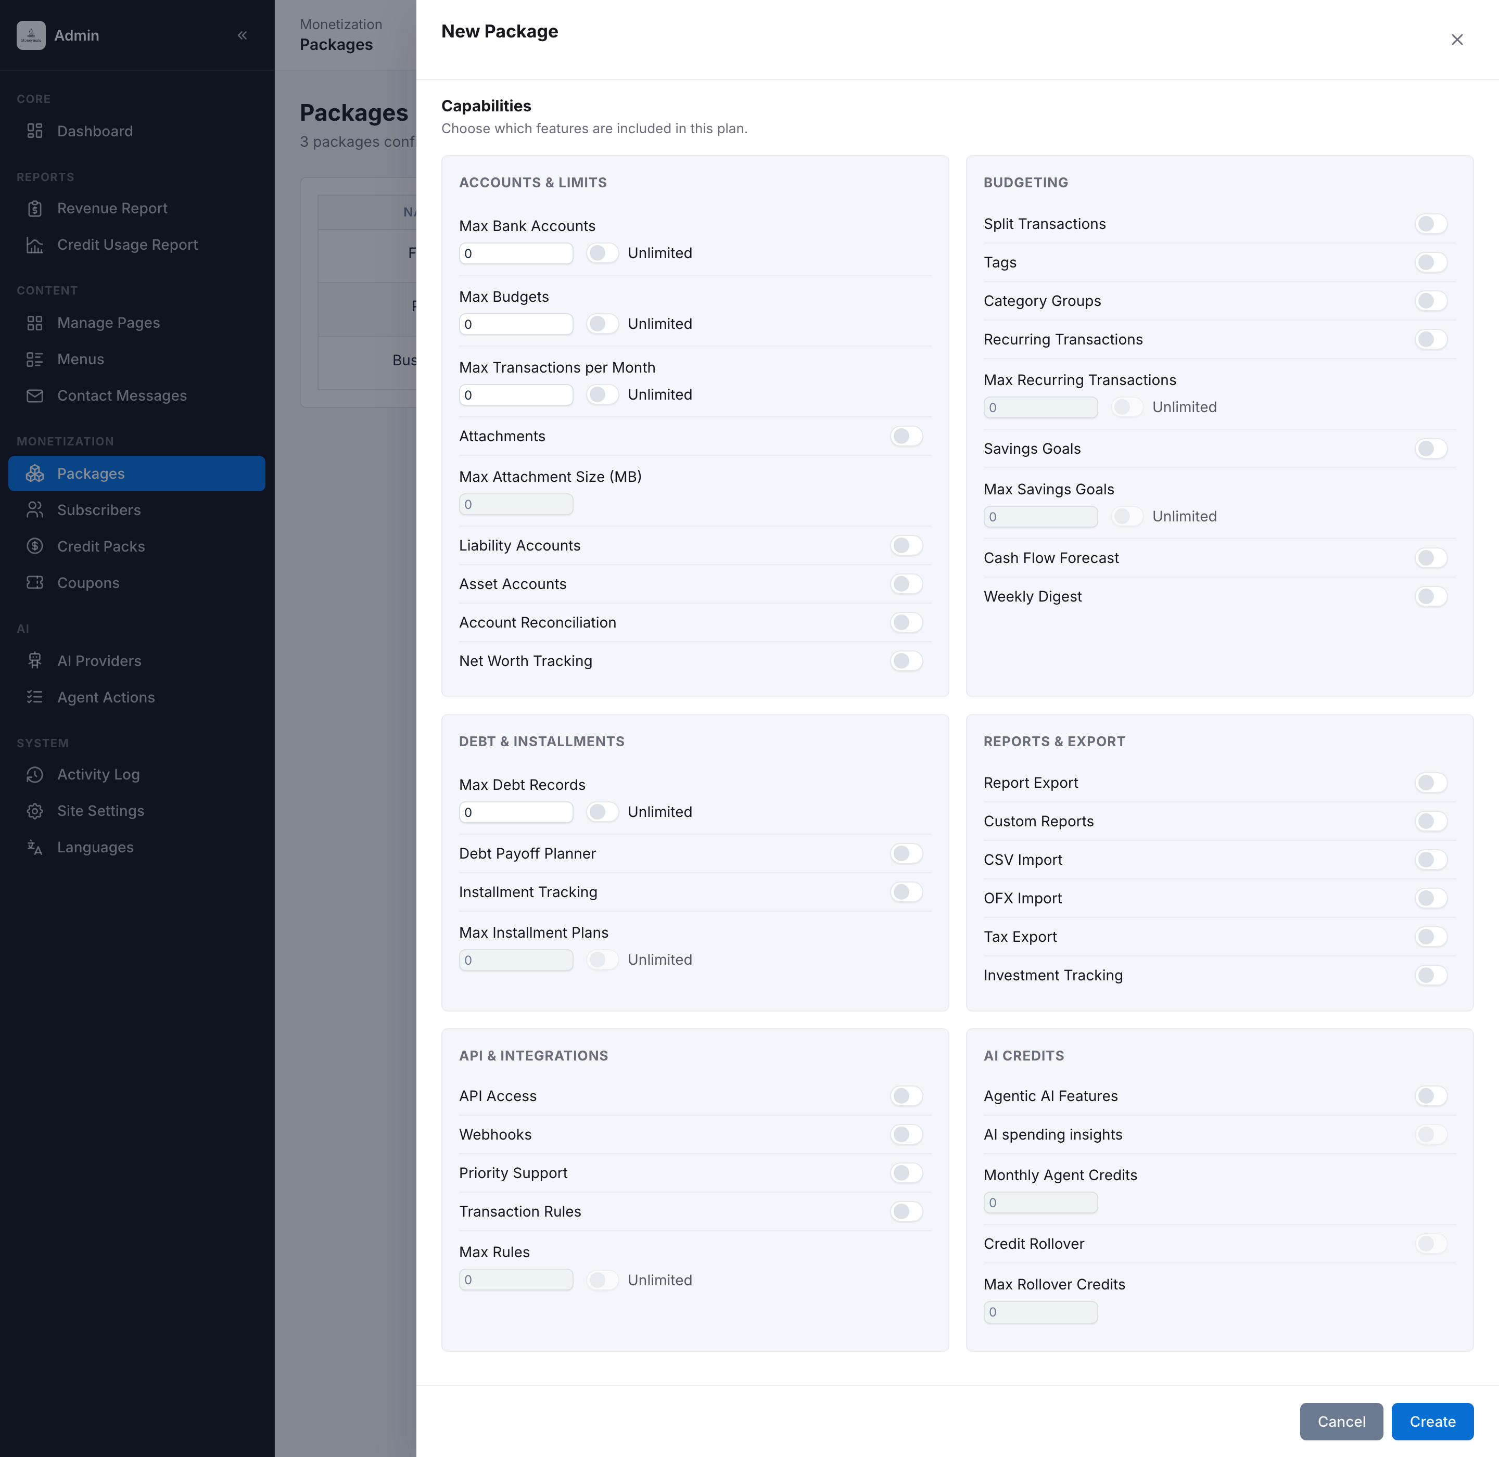This screenshot has width=1499, height=1457.
Task: Focus the Max Debt Records number field
Action: coord(516,812)
